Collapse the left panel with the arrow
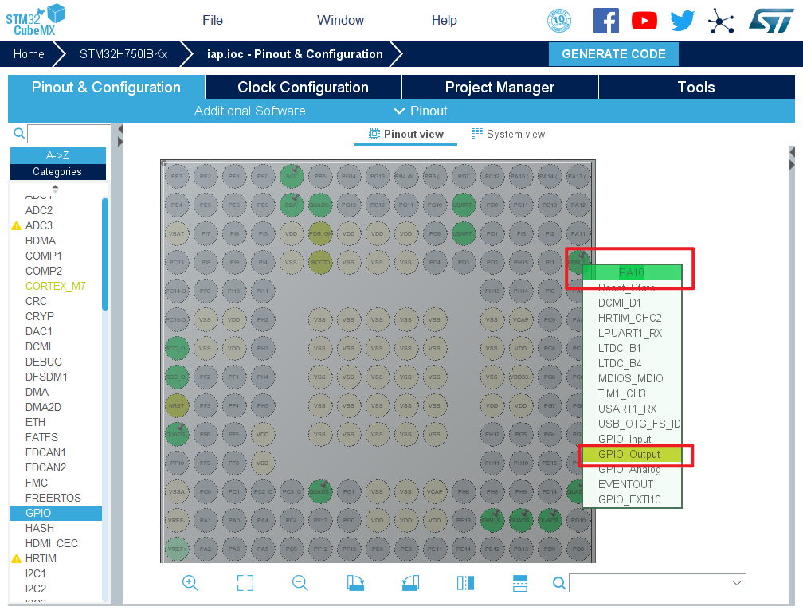The width and height of the screenshot is (803, 614). click(x=120, y=135)
